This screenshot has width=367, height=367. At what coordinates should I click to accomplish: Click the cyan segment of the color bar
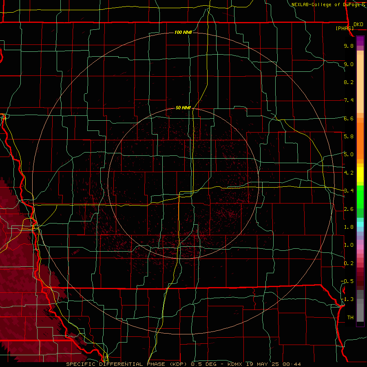click(x=360, y=224)
